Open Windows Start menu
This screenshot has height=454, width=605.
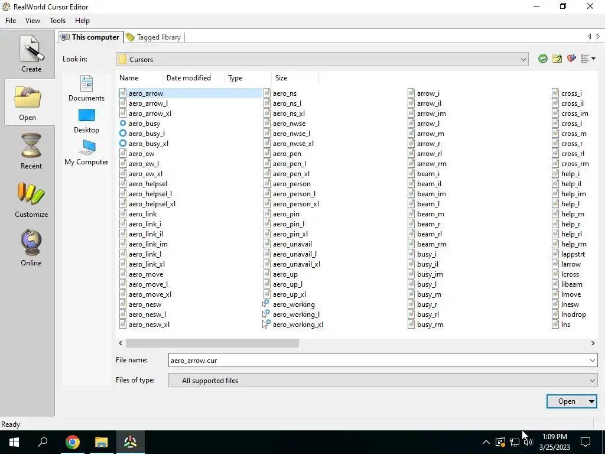point(14,442)
